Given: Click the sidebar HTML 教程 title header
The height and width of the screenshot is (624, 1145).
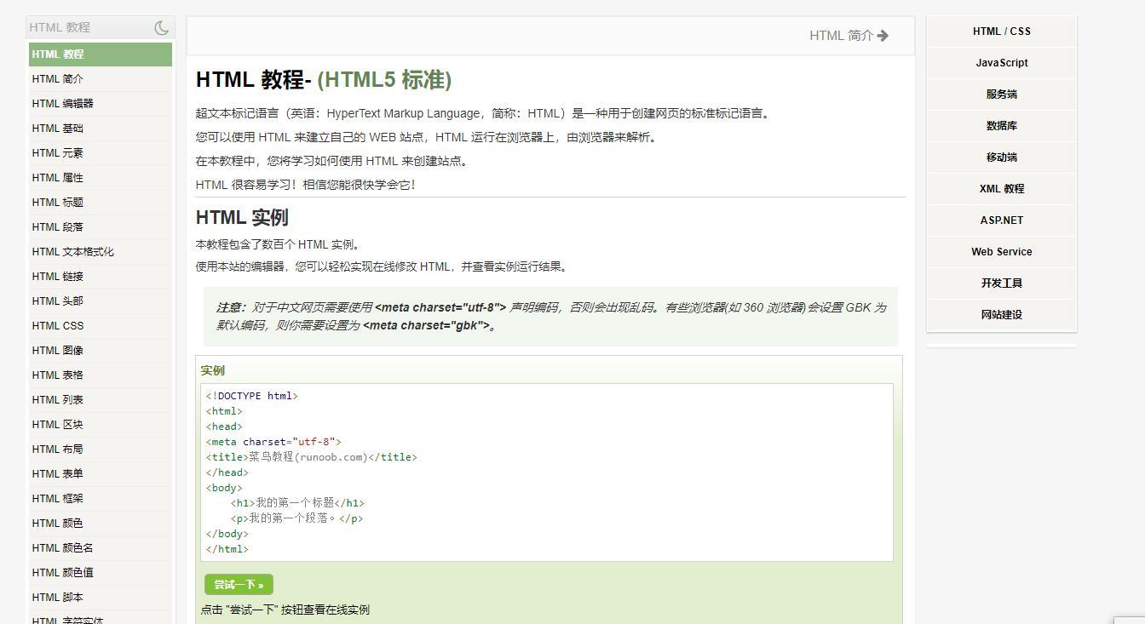Looking at the screenshot, I should (x=60, y=27).
